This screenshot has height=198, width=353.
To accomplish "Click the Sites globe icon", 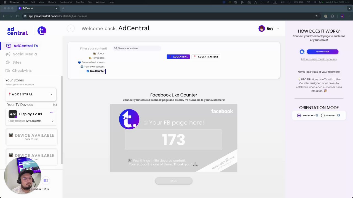I will coord(8,62).
